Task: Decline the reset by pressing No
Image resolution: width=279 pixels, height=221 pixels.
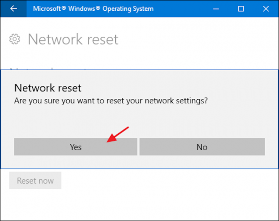Action: (202, 147)
